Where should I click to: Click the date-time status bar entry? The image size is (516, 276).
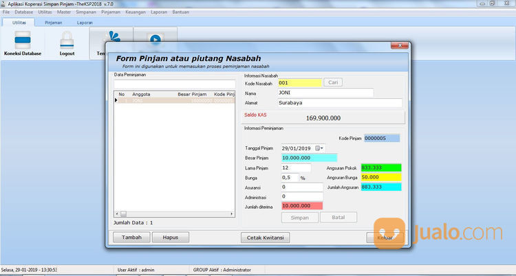[x=30, y=270]
